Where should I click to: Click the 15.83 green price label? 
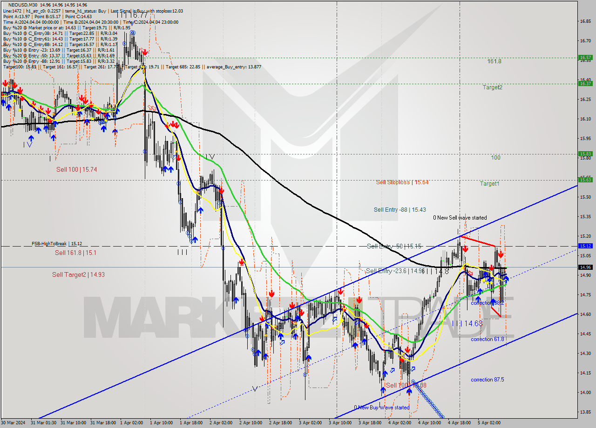(585, 154)
